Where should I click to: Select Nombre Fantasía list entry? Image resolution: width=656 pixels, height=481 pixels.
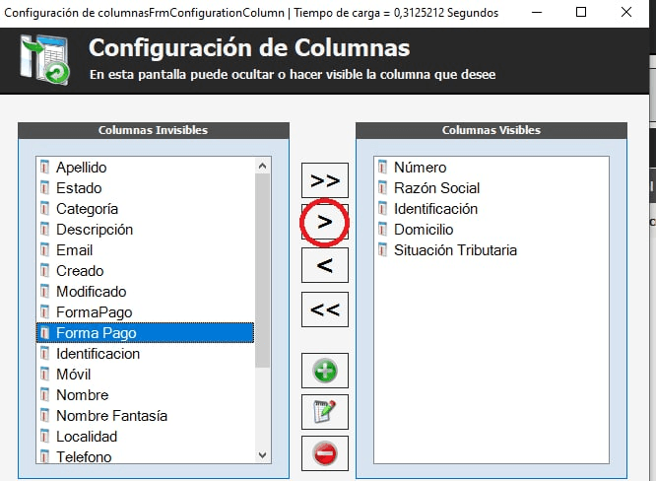111,416
